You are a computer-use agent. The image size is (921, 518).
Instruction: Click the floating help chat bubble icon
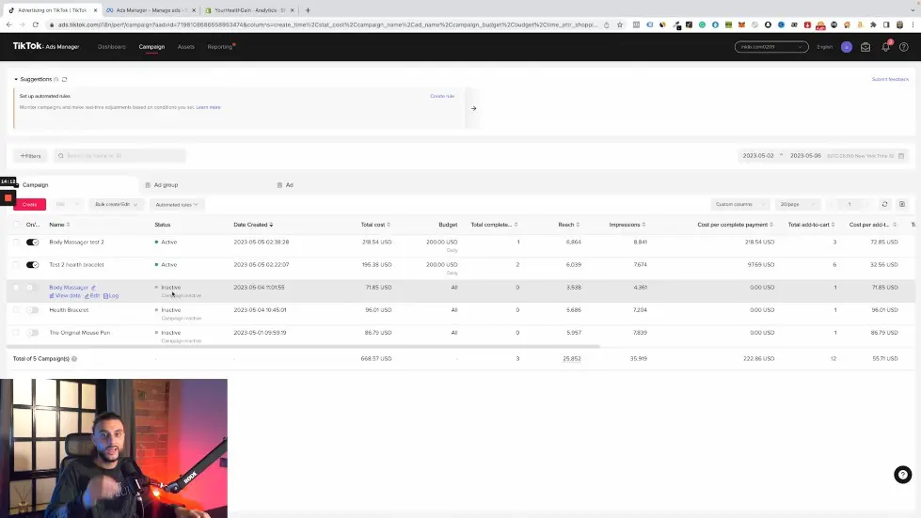click(x=903, y=475)
